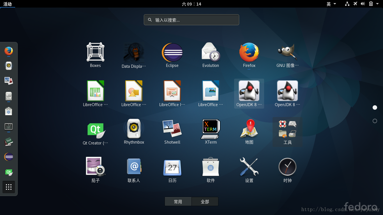383x215 pixels.
Task: Open Shotwell photos from the dock
Action: click(9, 81)
